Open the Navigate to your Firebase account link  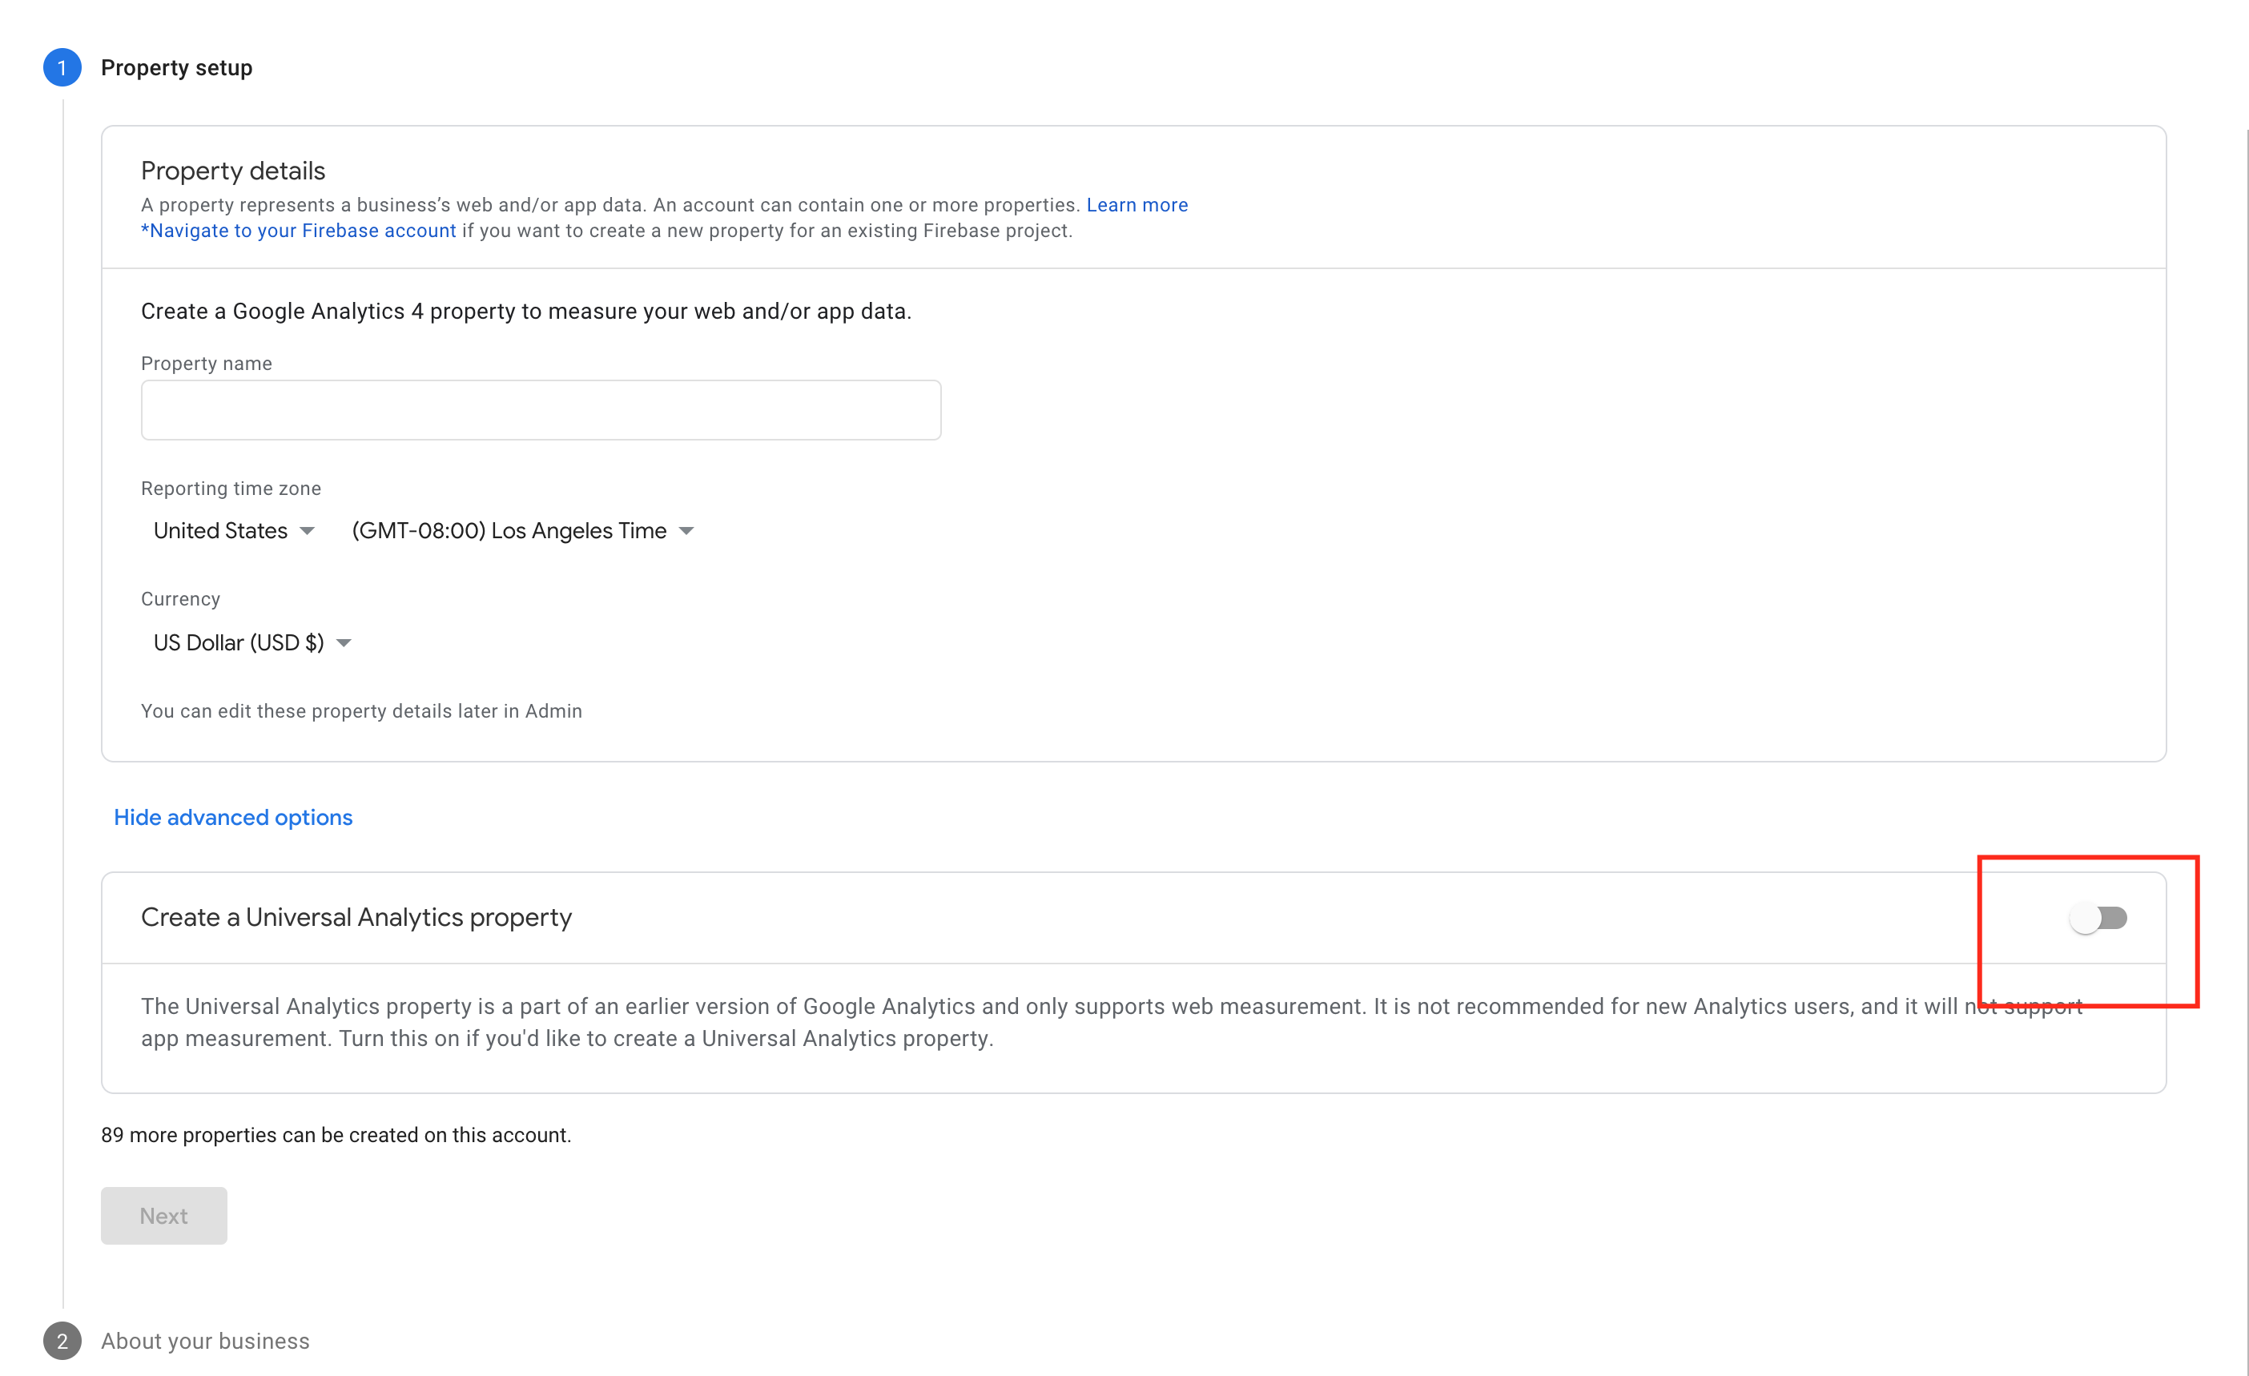point(299,231)
